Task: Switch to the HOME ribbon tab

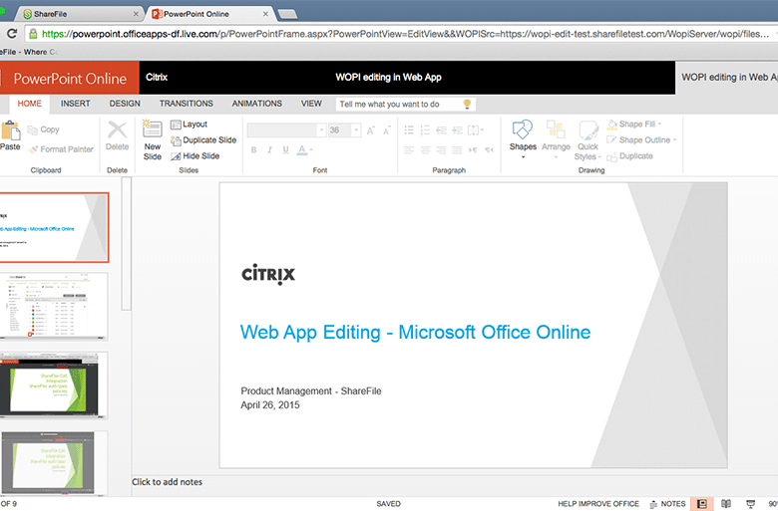Action: click(29, 104)
